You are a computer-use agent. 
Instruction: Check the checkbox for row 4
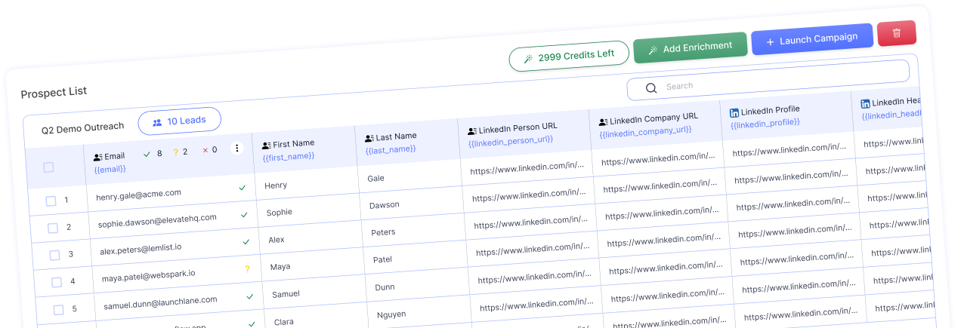tap(57, 282)
